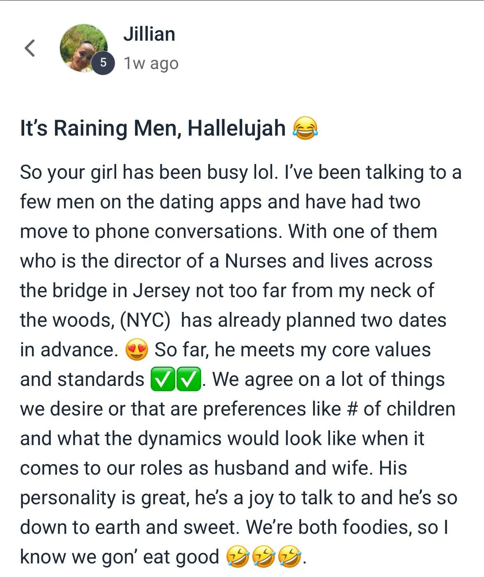
Task: Click the first rolling-laughing emoji after 'eat good'
Action: (237, 556)
